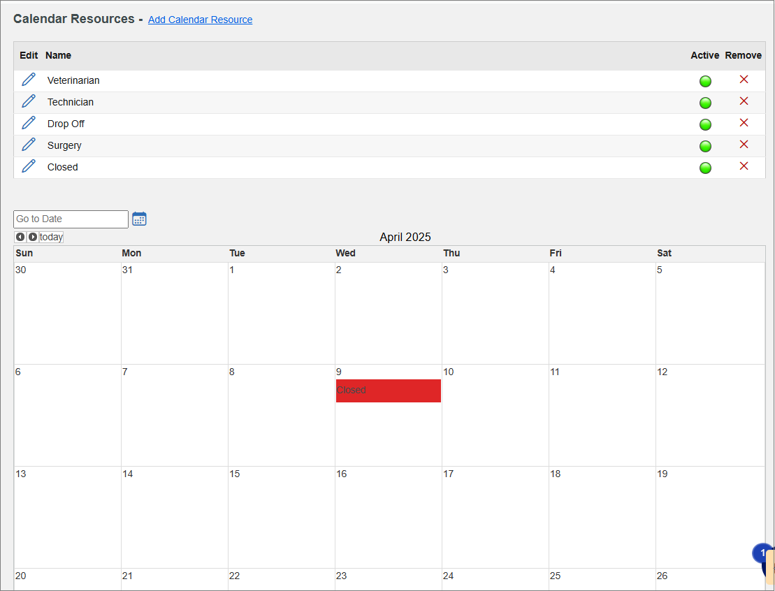Image resolution: width=775 pixels, height=591 pixels.
Task: Remove the Technician resource with red X
Action: [744, 101]
